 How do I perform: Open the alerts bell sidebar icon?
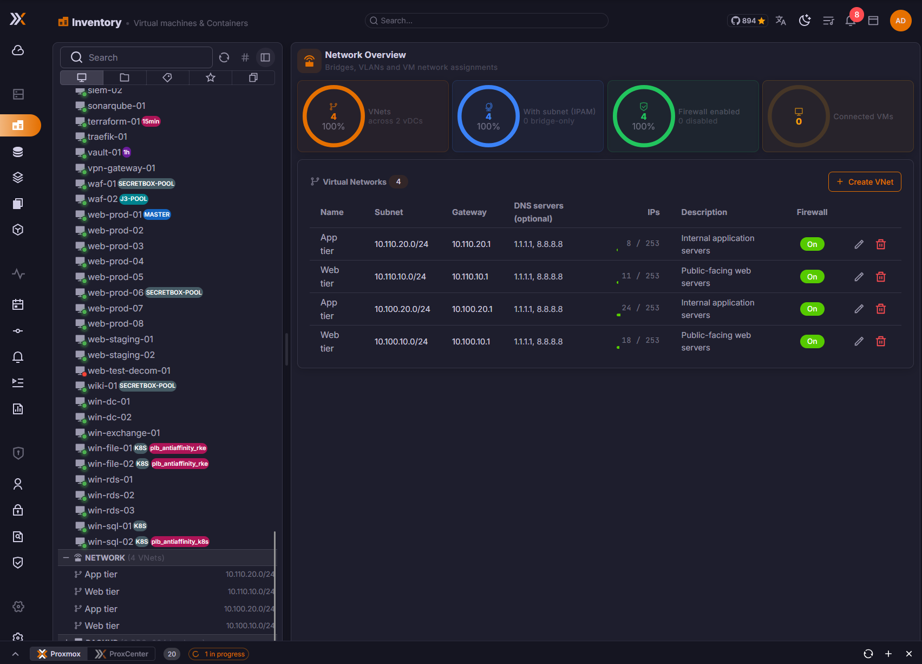(x=18, y=357)
